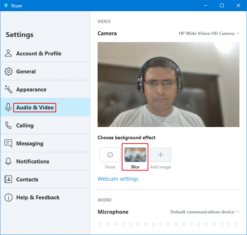Click the Messaging chat bubble icon
This screenshot has height=235, width=247.
pyautogui.click(x=8, y=143)
